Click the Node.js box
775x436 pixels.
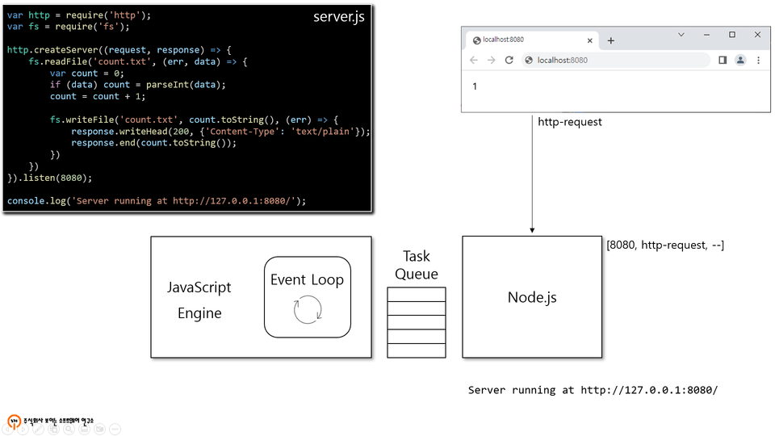pyautogui.click(x=532, y=297)
